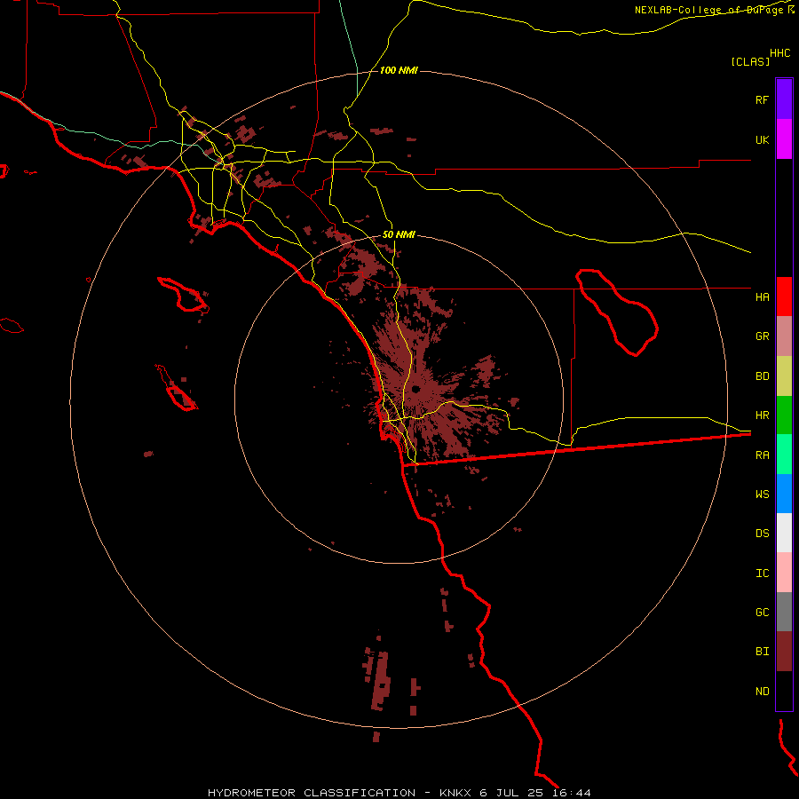This screenshot has height=799, width=799.
Task: Click the 'BD' legend label
Action: pyautogui.click(x=762, y=376)
